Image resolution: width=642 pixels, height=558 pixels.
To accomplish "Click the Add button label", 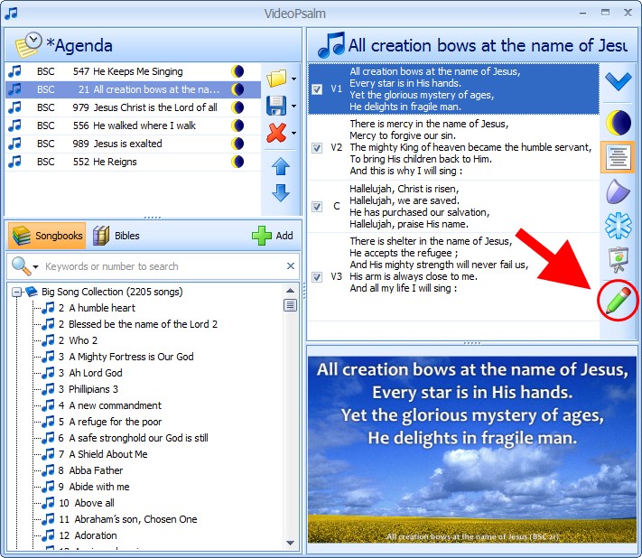I will pos(284,236).
